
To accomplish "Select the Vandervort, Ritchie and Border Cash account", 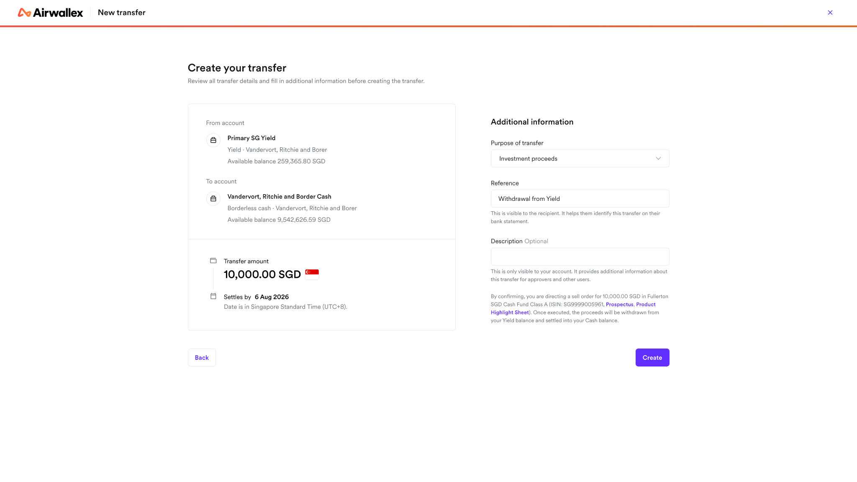I will coord(280,197).
